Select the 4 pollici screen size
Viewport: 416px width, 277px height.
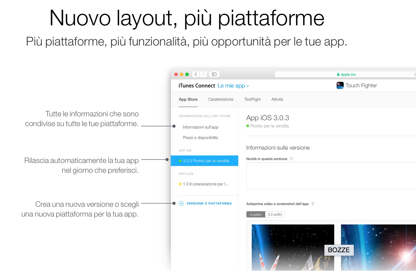click(256, 215)
